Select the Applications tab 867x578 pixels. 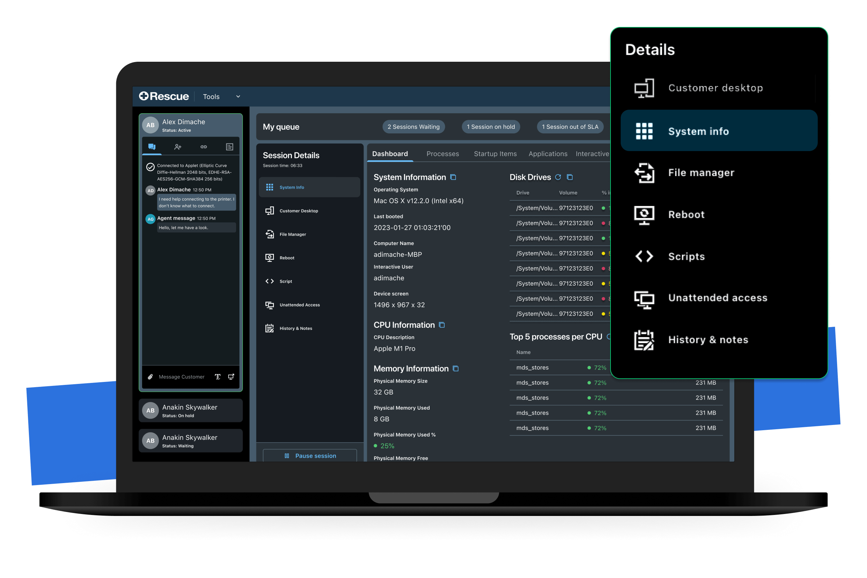coord(548,154)
